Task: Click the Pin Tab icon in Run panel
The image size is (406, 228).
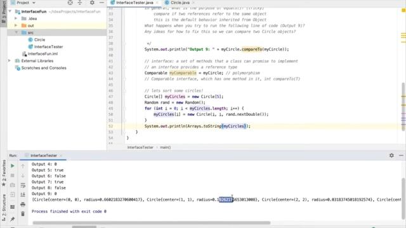Action: click(13, 219)
